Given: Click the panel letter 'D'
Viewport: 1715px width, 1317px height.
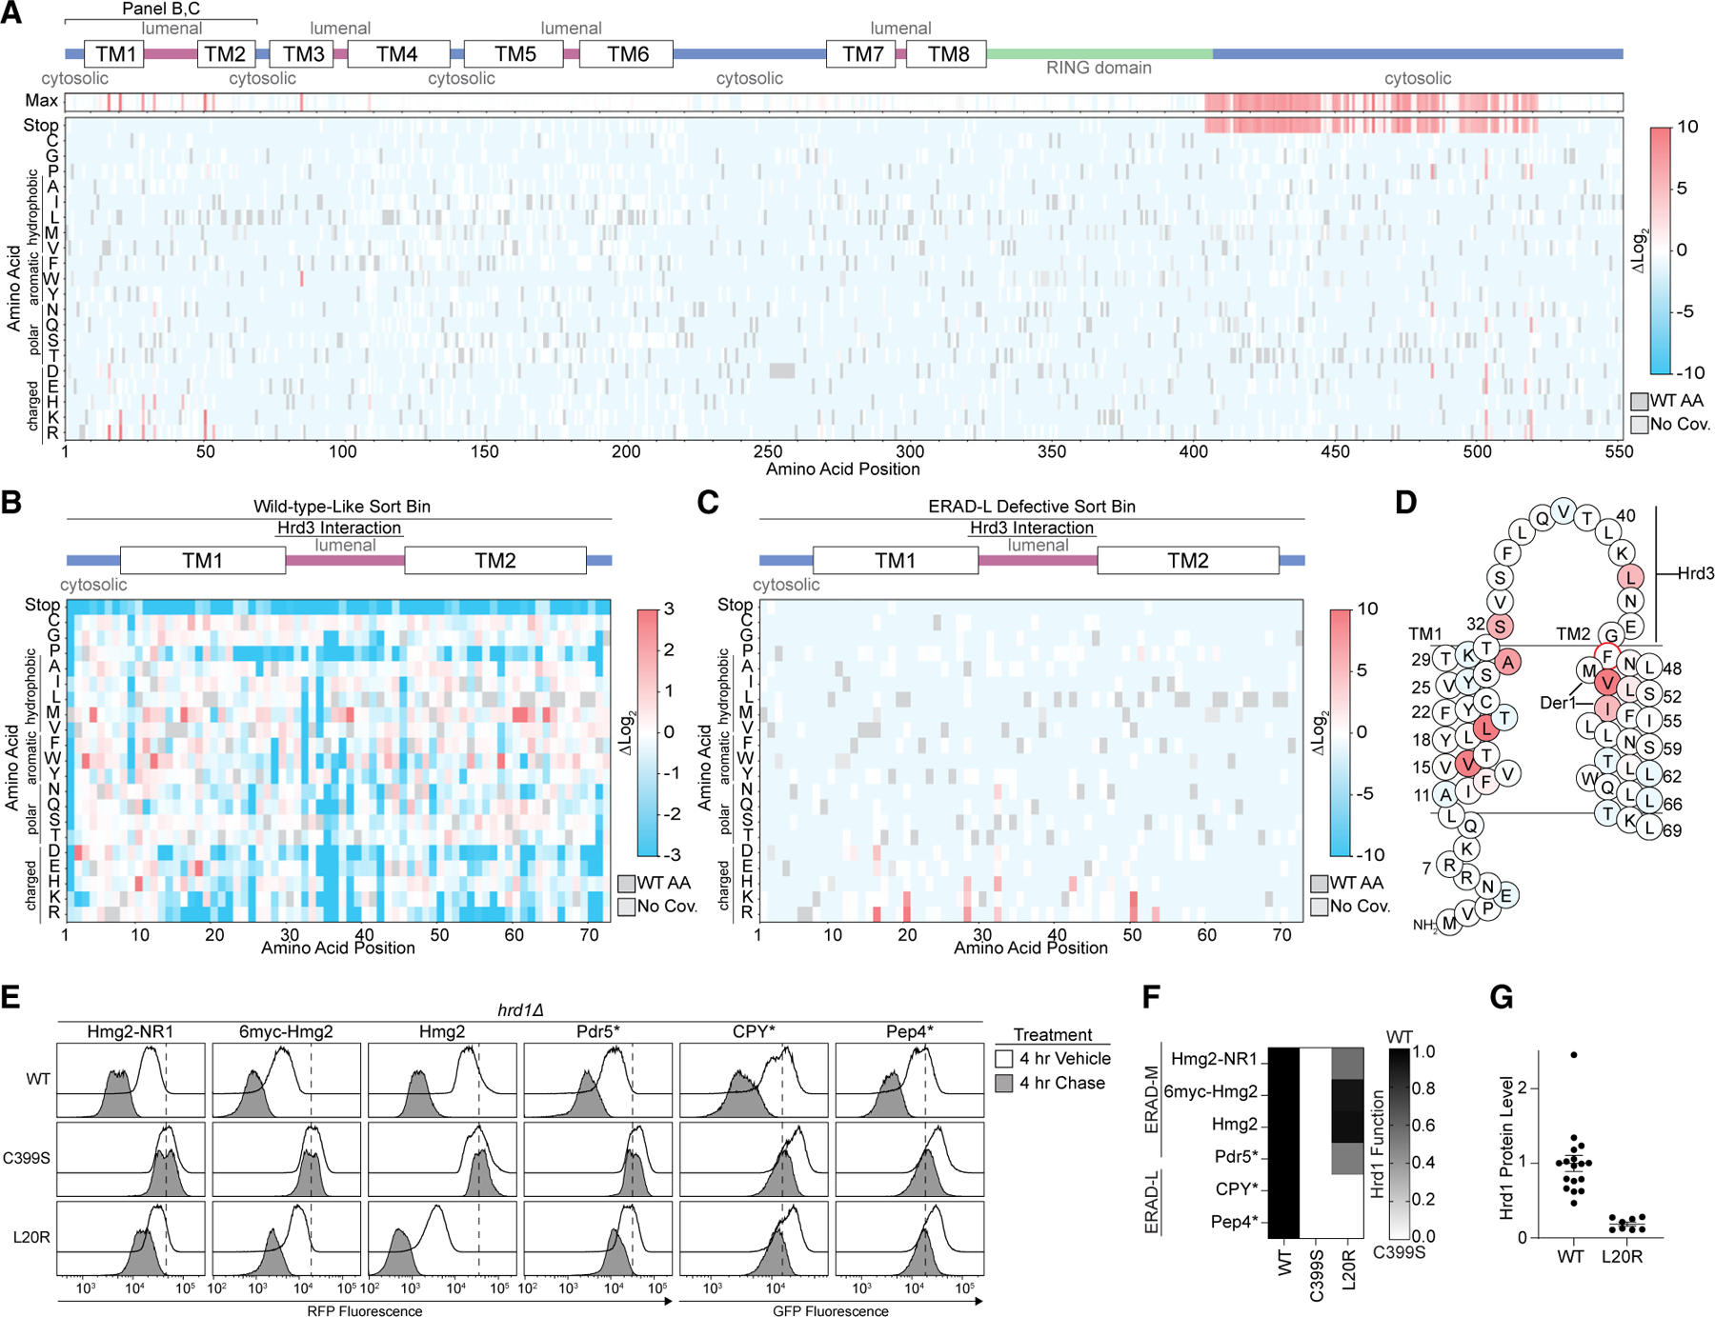Looking at the screenshot, I should [x=1405, y=503].
